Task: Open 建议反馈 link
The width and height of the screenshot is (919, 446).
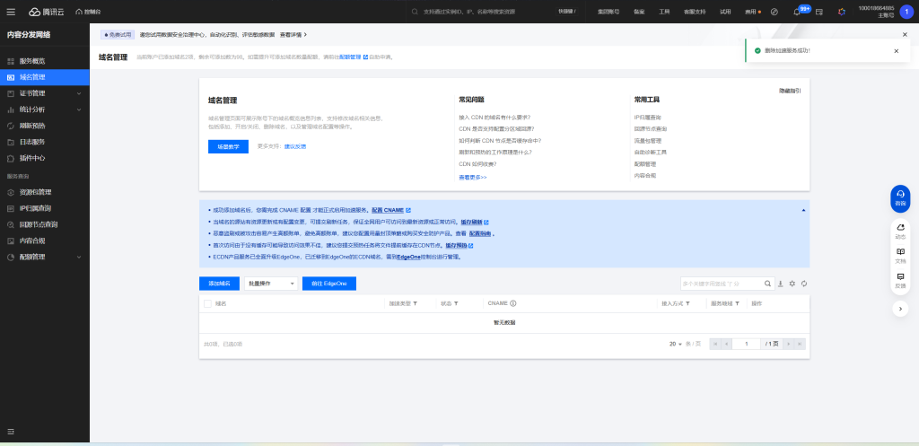Action: 294,146
